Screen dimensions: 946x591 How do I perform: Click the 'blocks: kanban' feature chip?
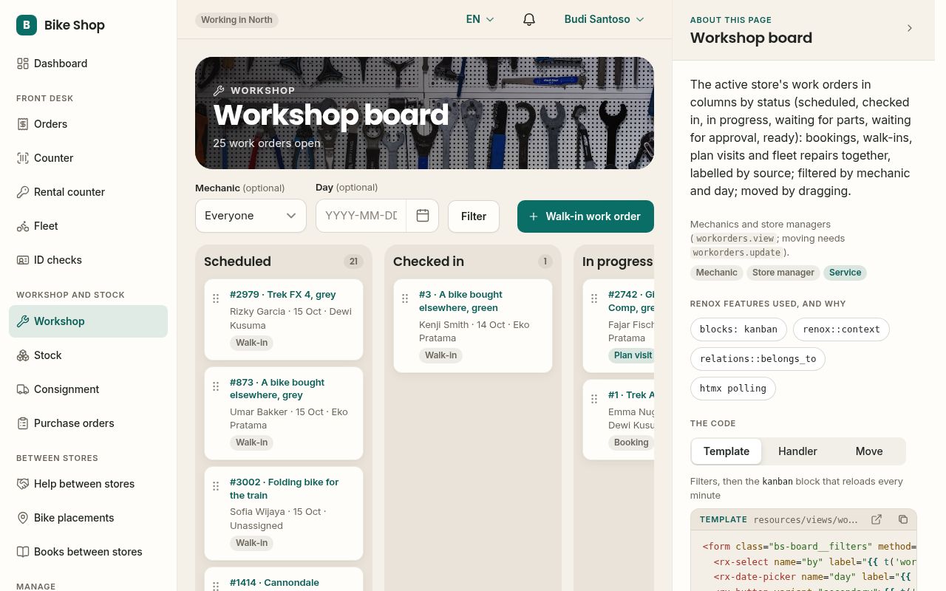coord(738,329)
